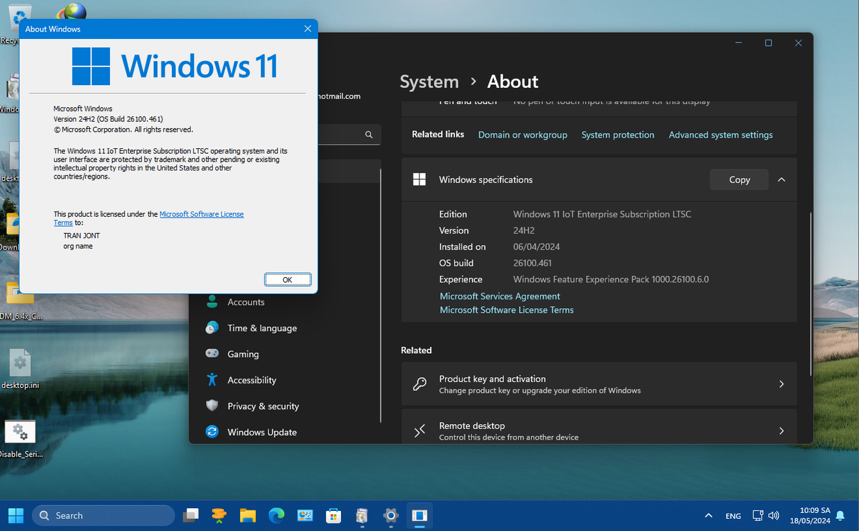Click OK in the About Windows dialog

287,280
